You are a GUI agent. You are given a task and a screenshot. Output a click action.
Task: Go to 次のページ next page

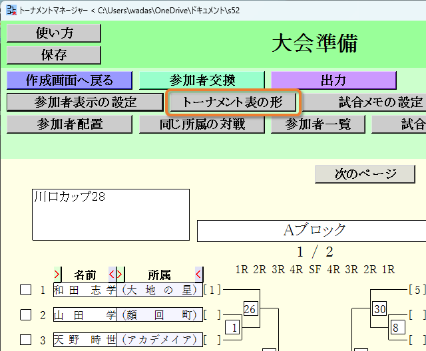(x=365, y=174)
